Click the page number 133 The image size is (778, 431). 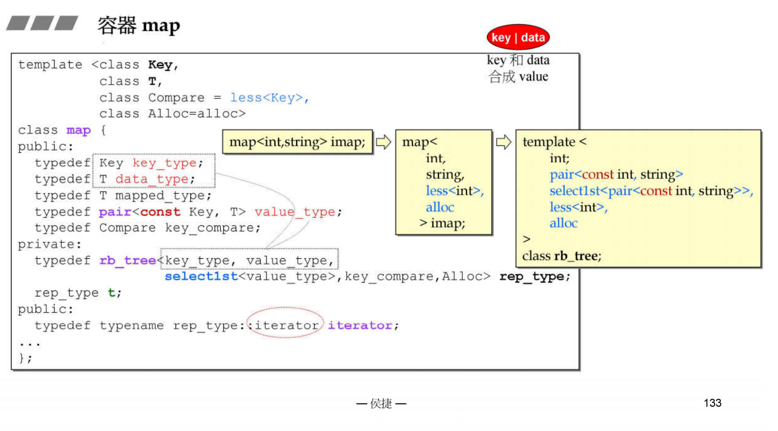[712, 403]
